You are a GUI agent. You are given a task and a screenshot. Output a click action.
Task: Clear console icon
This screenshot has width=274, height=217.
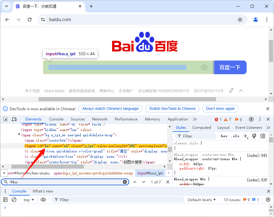click(14, 200)
